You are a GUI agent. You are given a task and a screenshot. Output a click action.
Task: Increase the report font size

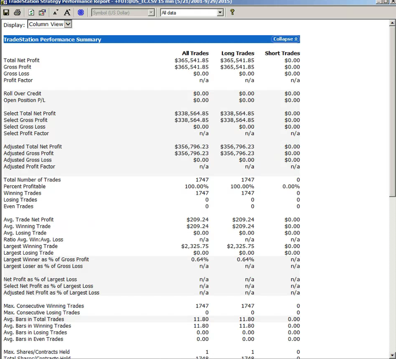(x=67, y=12)
